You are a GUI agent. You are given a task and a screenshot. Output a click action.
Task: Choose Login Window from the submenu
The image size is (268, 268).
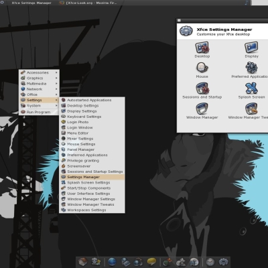tap(92, 127)
